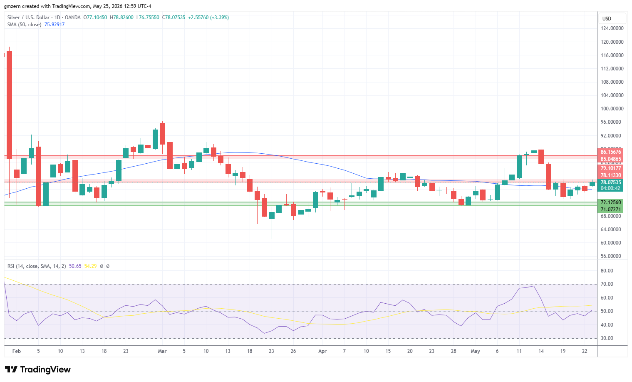Click the green price tag 71.07271
The width and height of the screenshot is (632, 382).
coord(610,210)
